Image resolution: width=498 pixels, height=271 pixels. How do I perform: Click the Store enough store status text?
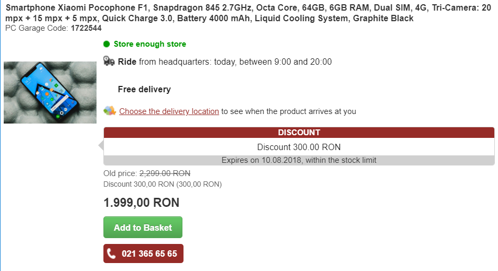(x=150, y=44)
